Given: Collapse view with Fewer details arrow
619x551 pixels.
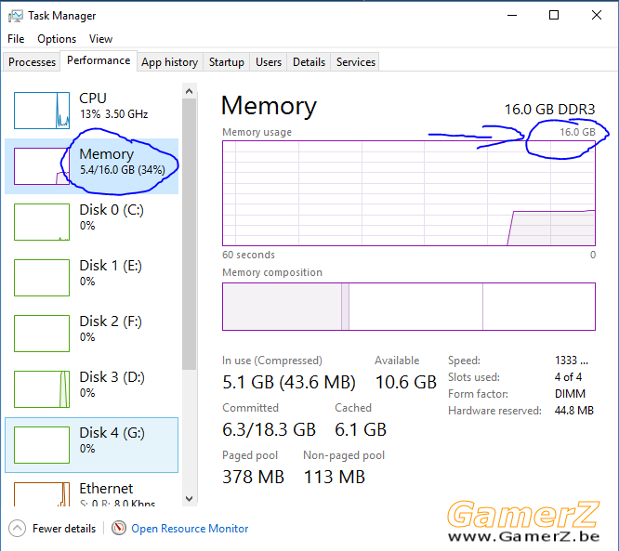Looking at the screenshot, I should [x=17, y=528].
